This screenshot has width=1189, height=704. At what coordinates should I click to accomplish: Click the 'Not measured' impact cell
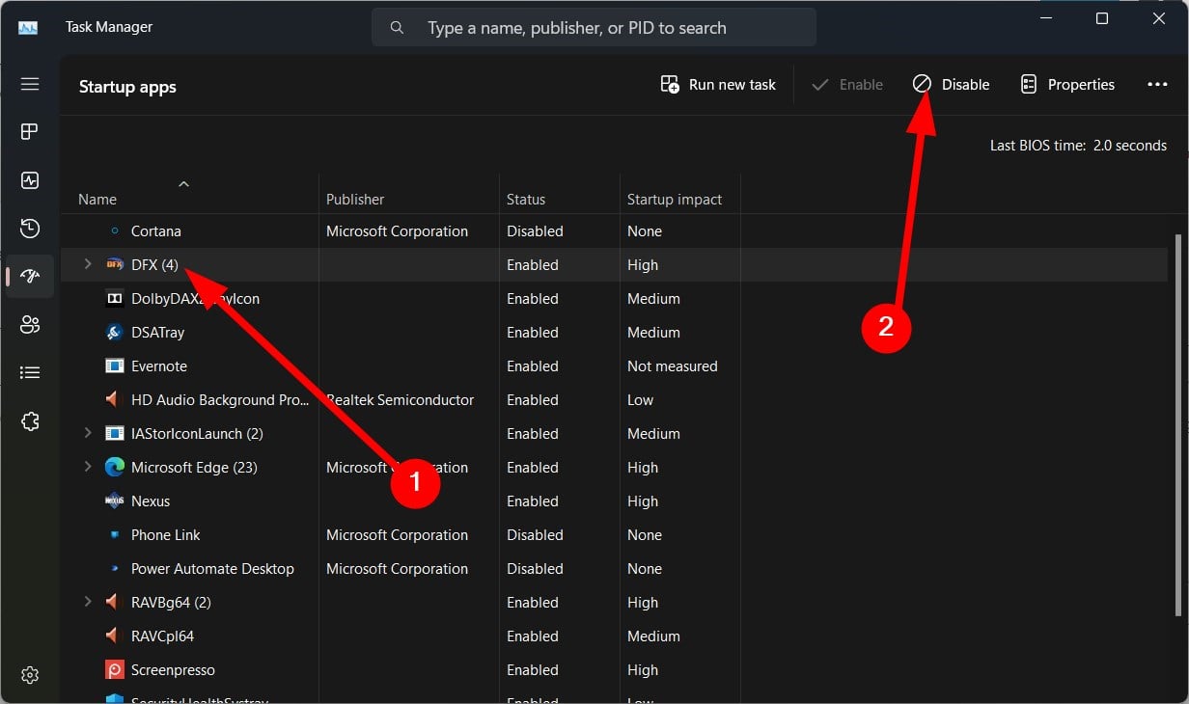[673, 366]
